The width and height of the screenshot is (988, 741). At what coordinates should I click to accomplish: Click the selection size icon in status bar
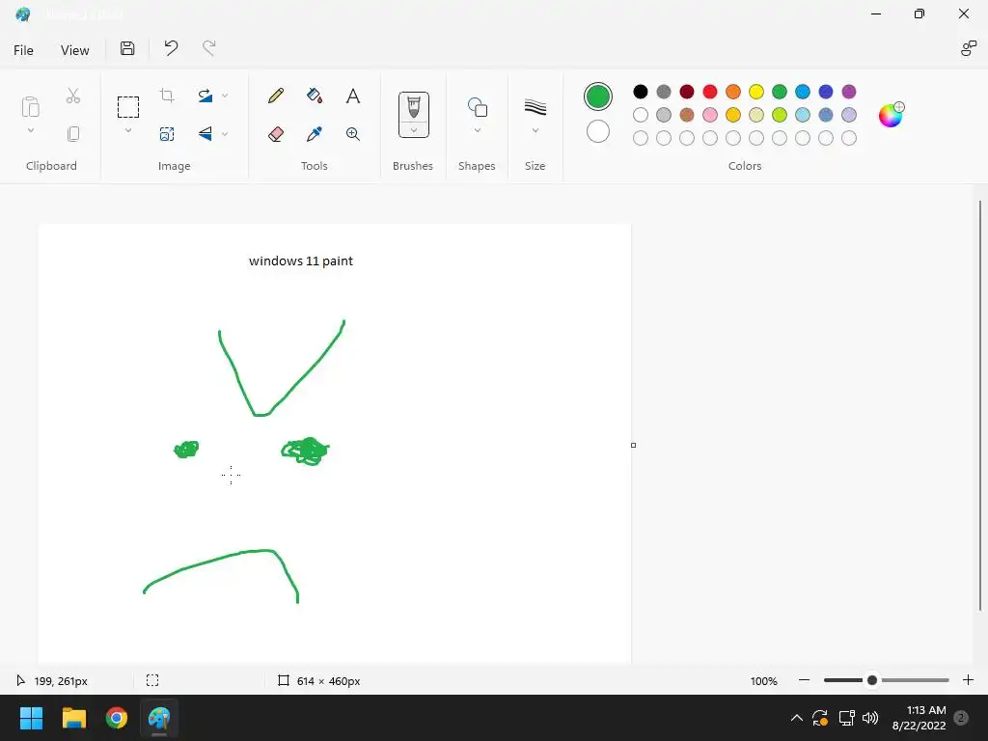click(152, 680)
